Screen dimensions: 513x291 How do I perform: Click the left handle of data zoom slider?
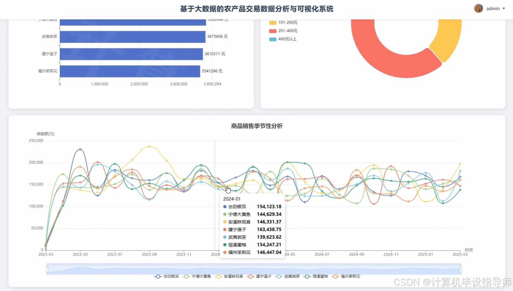click(47, 270)
